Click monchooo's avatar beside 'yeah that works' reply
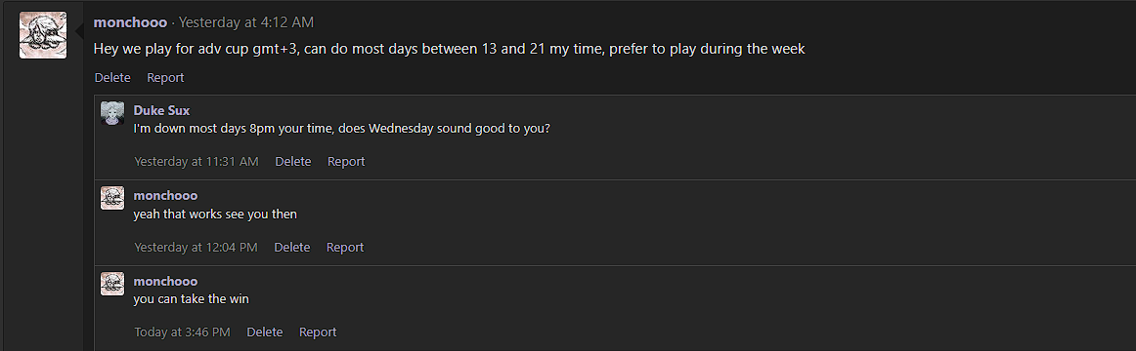The image size is (1136, 351). (112, 198)
